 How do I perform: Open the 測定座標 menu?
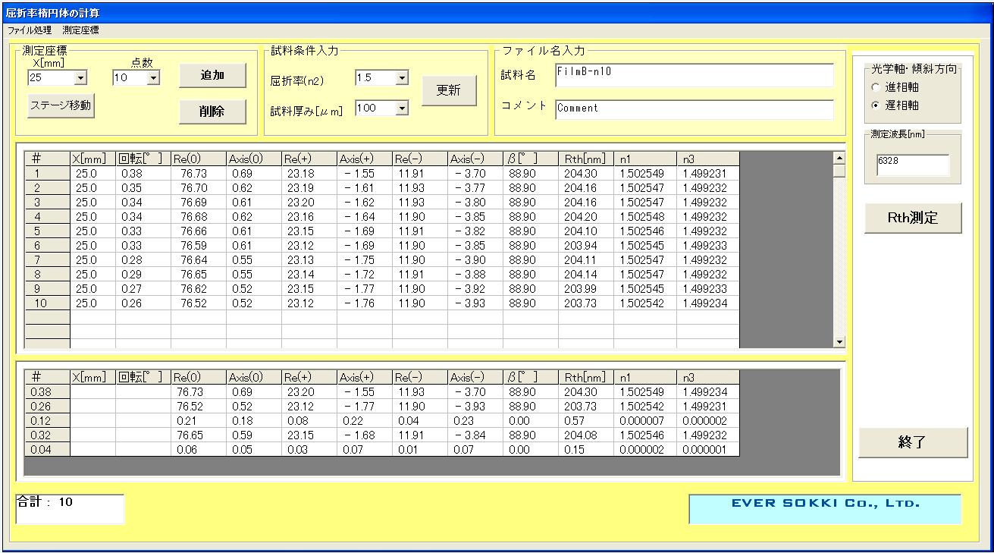pos(80,30)
